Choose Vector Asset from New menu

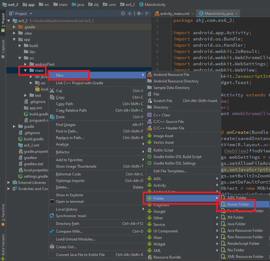click(x=184, y=142)
